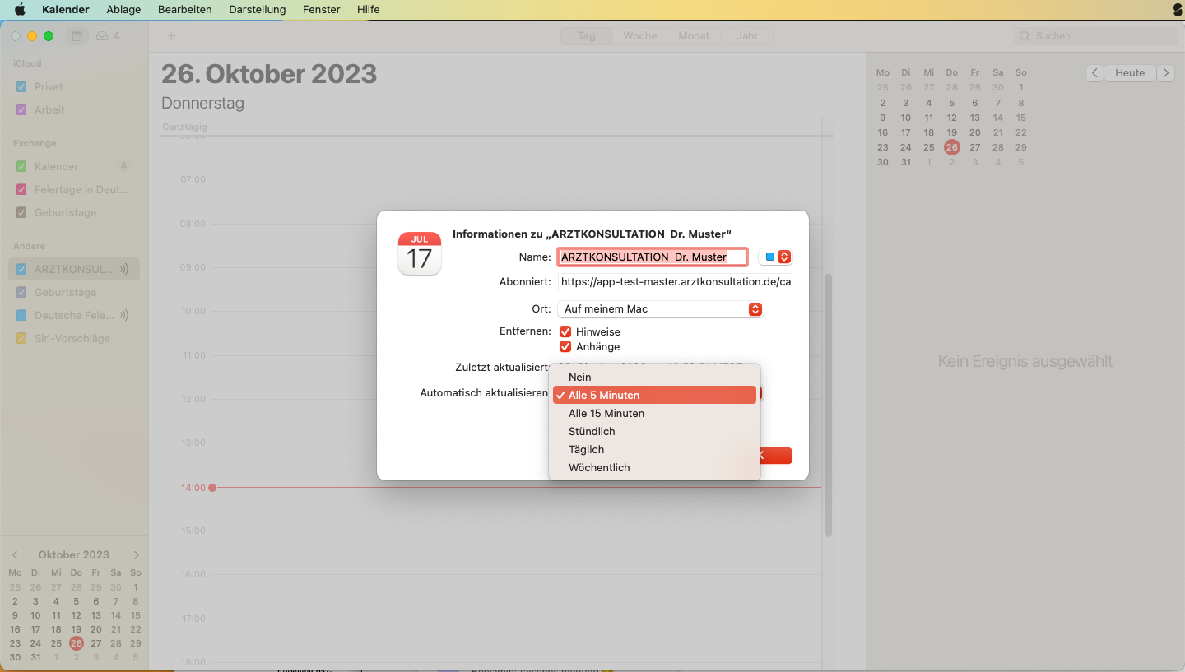
Task: Choose 'Stündlich' refresh option
Action: tap(592, 431)
